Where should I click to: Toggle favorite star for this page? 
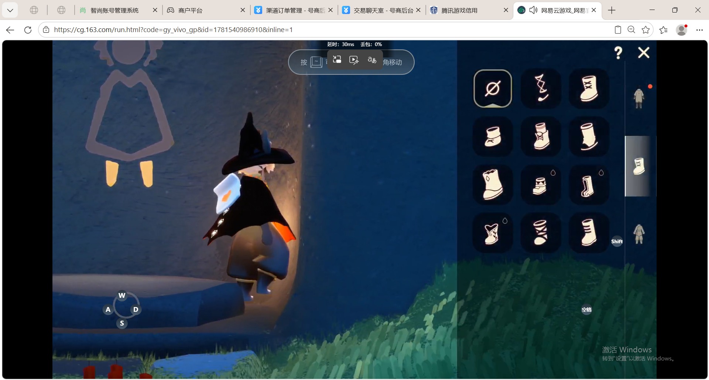pyautogui.click(x=645, y=30)
